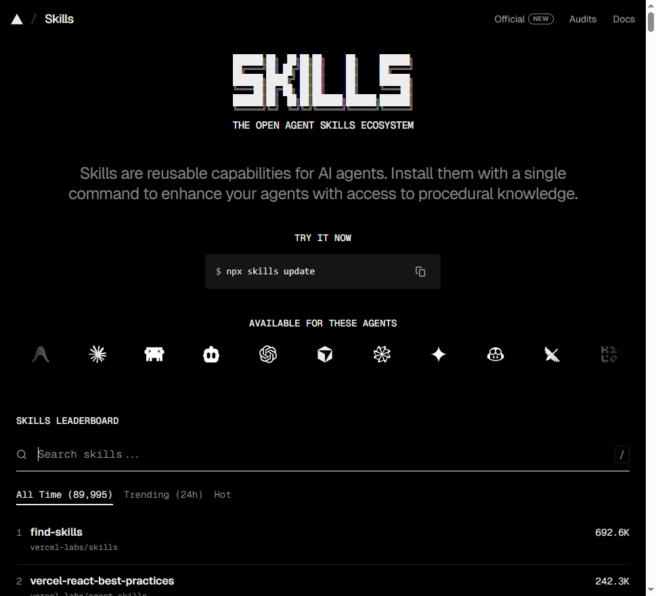
Task: Open the vercel-react-best-practices skill
Action: 102,580
